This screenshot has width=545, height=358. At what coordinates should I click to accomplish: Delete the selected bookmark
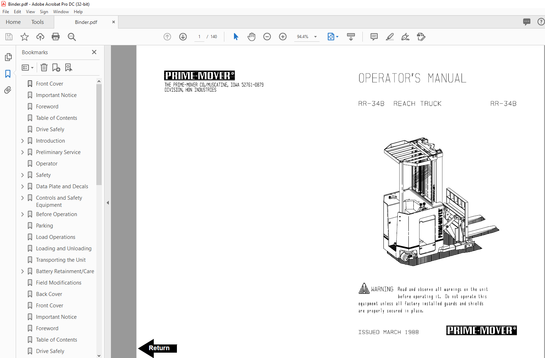coord(44,67)
